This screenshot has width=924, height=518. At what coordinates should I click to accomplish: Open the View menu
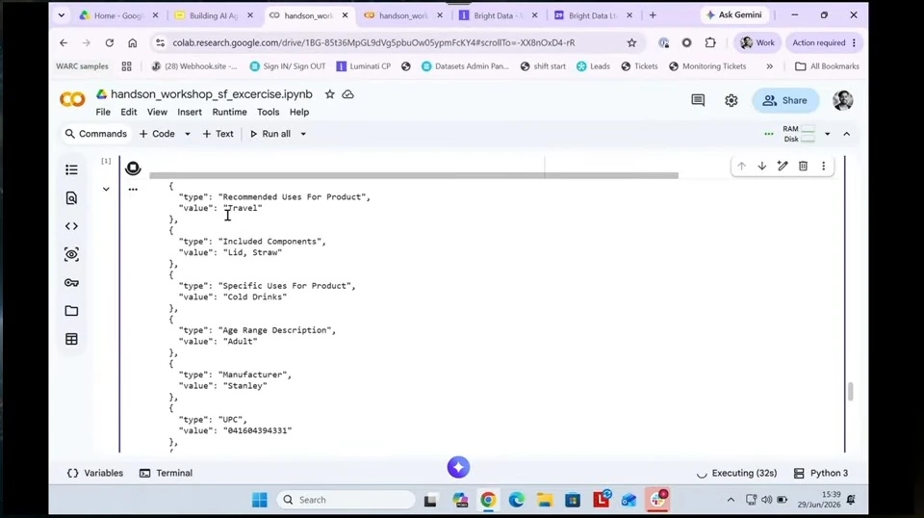[x=157, y=112]
